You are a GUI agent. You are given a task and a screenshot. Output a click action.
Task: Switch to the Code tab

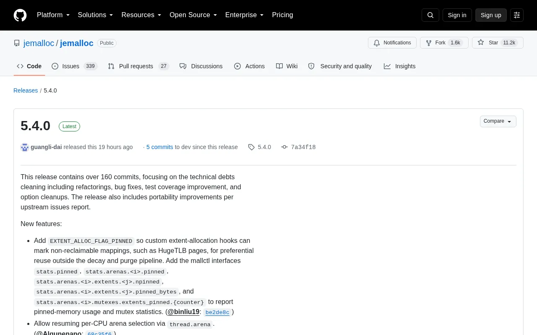tap(29, 66)
